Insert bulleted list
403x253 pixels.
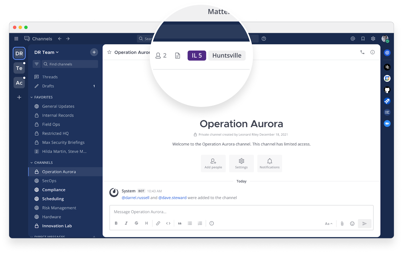click(190, 223)
